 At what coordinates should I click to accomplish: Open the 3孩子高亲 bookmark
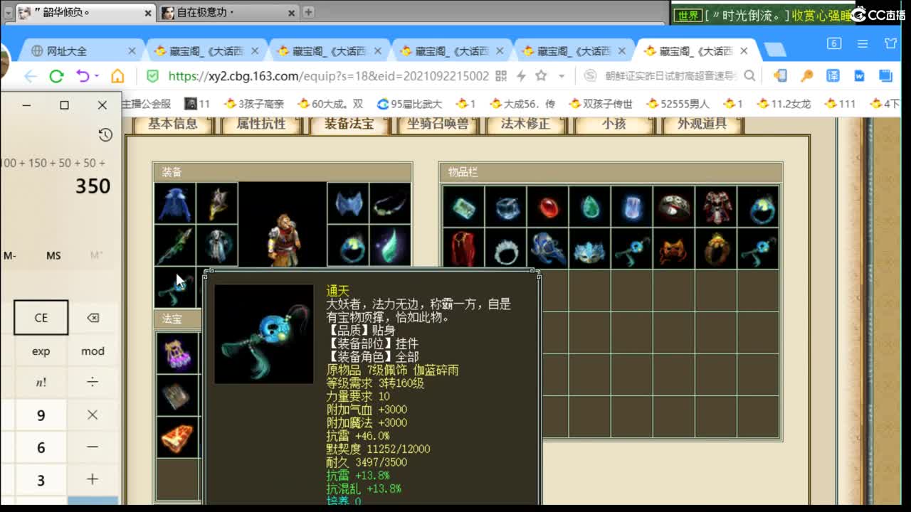pyautogui.click(x=254, y=104)
